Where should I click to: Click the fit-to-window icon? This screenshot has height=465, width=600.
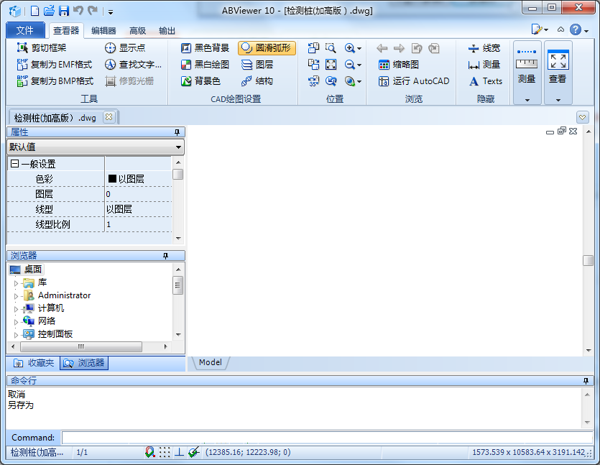click(x=331, y=64)
